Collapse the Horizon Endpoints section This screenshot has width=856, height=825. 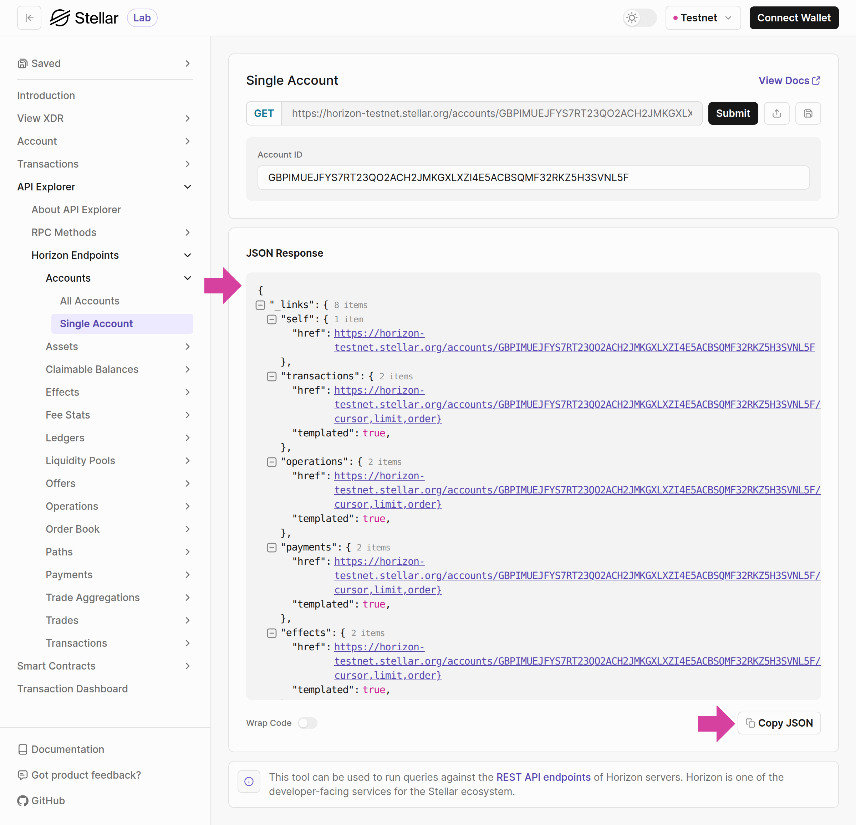(187, 255)
